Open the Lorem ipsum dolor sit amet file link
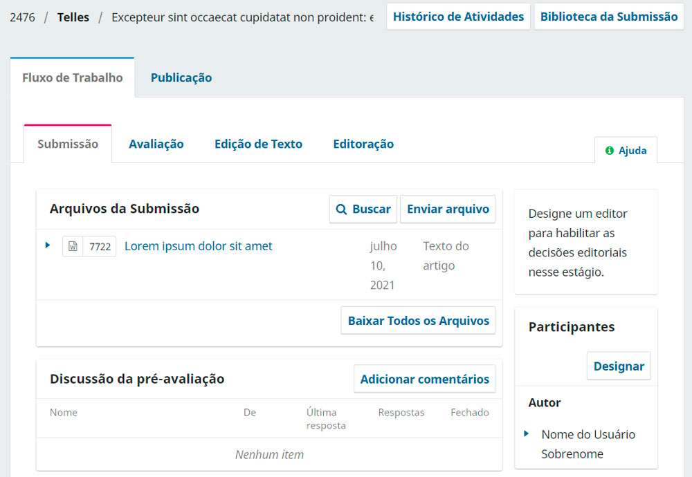 [x=198, y=246]
